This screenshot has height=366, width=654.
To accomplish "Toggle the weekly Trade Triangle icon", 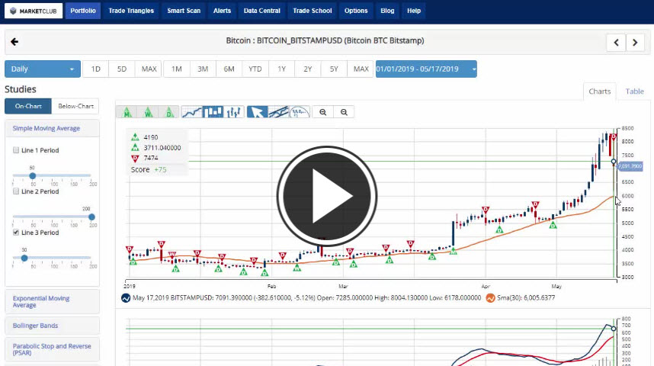I will tap(148, 112).
